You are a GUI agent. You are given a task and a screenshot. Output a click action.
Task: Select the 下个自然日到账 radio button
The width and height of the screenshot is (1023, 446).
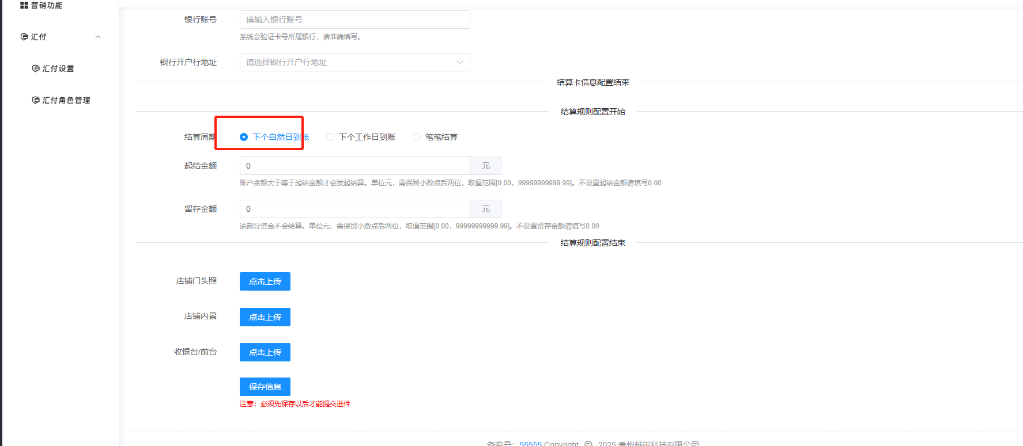click(244, 137)
